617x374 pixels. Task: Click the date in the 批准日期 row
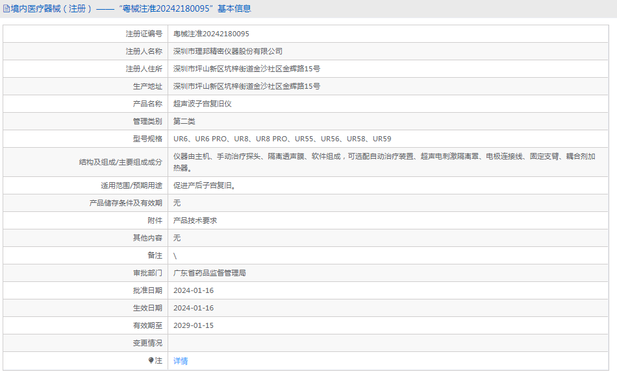tap(194, 290)
